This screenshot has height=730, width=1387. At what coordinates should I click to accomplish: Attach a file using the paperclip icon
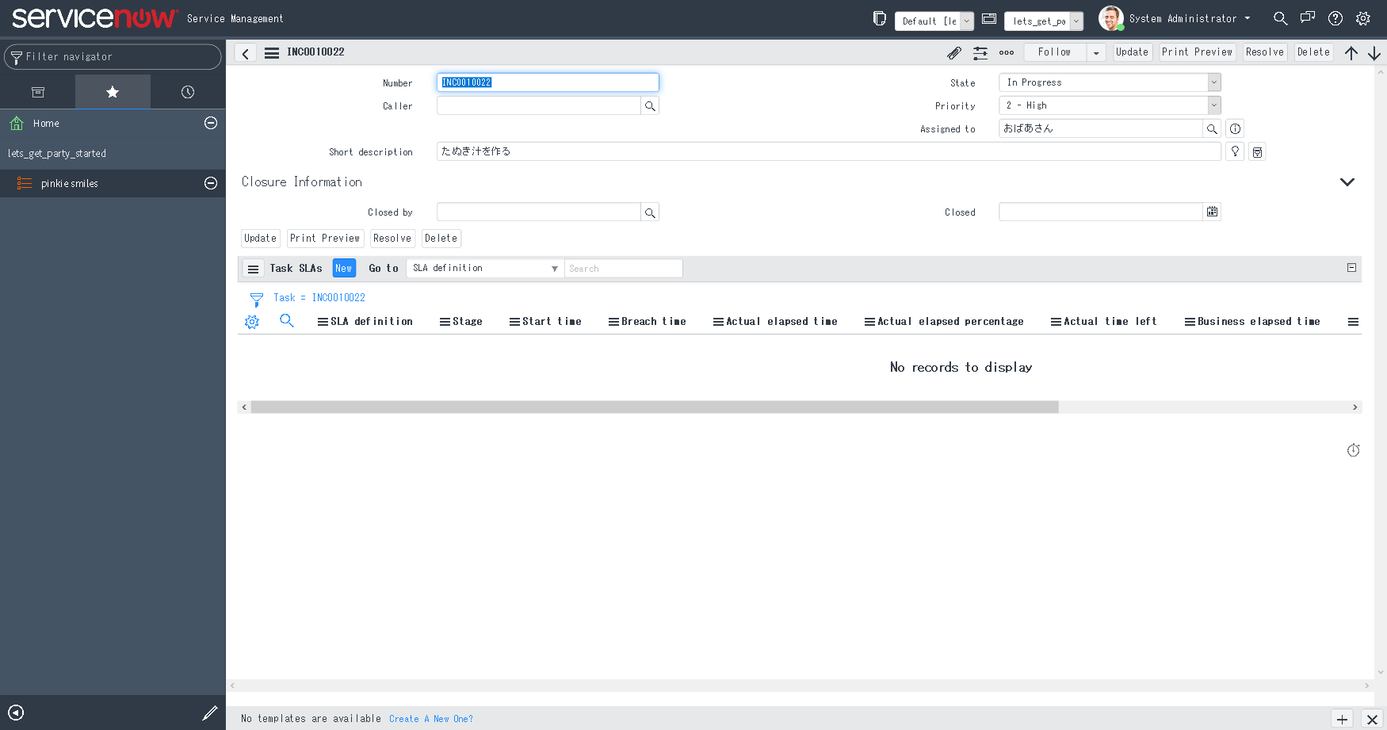pyautogui.click(x=954, y=52)
